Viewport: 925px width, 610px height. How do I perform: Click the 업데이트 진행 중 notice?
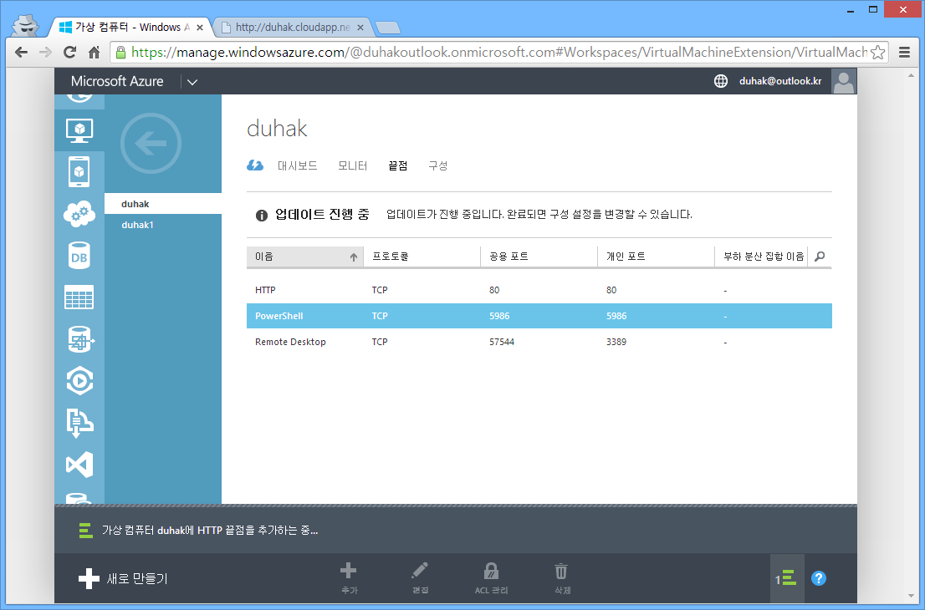[322, 215]
